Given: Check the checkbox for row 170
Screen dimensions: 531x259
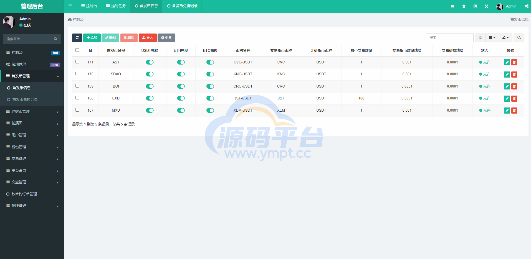Looking at the screenshot, I should click(77, 74).
